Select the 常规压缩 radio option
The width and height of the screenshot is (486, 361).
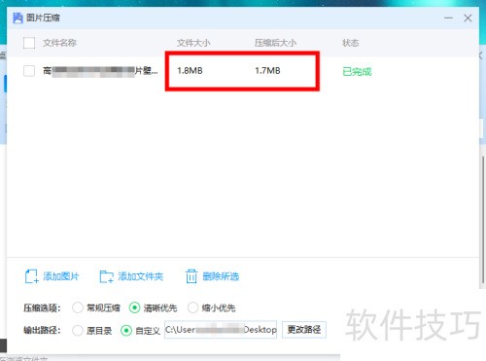(78, 307)
